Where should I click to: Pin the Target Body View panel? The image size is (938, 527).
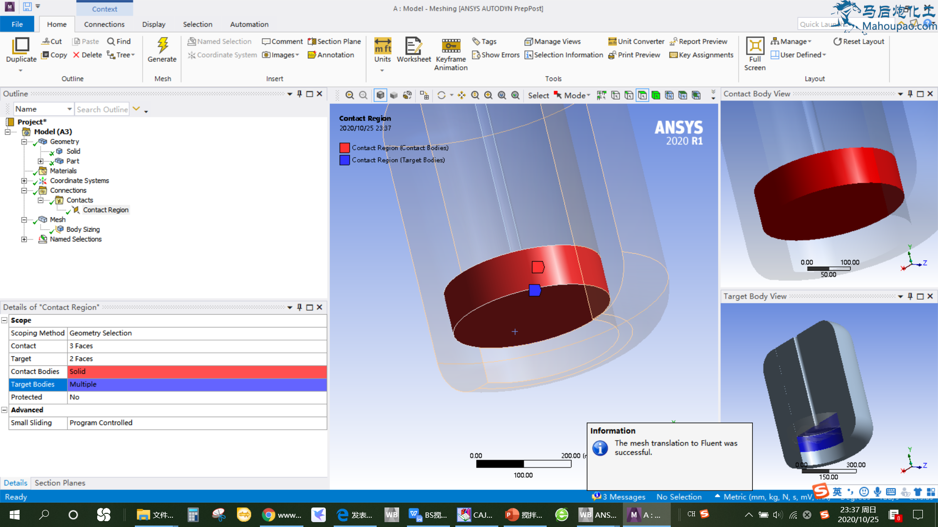tap(910, 296)
